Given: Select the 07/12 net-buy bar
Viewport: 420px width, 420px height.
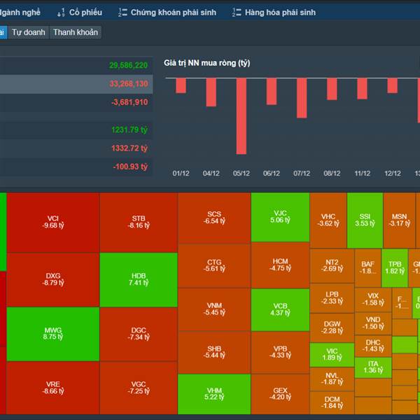Looking at the screenshot, I should pos(302,98).
